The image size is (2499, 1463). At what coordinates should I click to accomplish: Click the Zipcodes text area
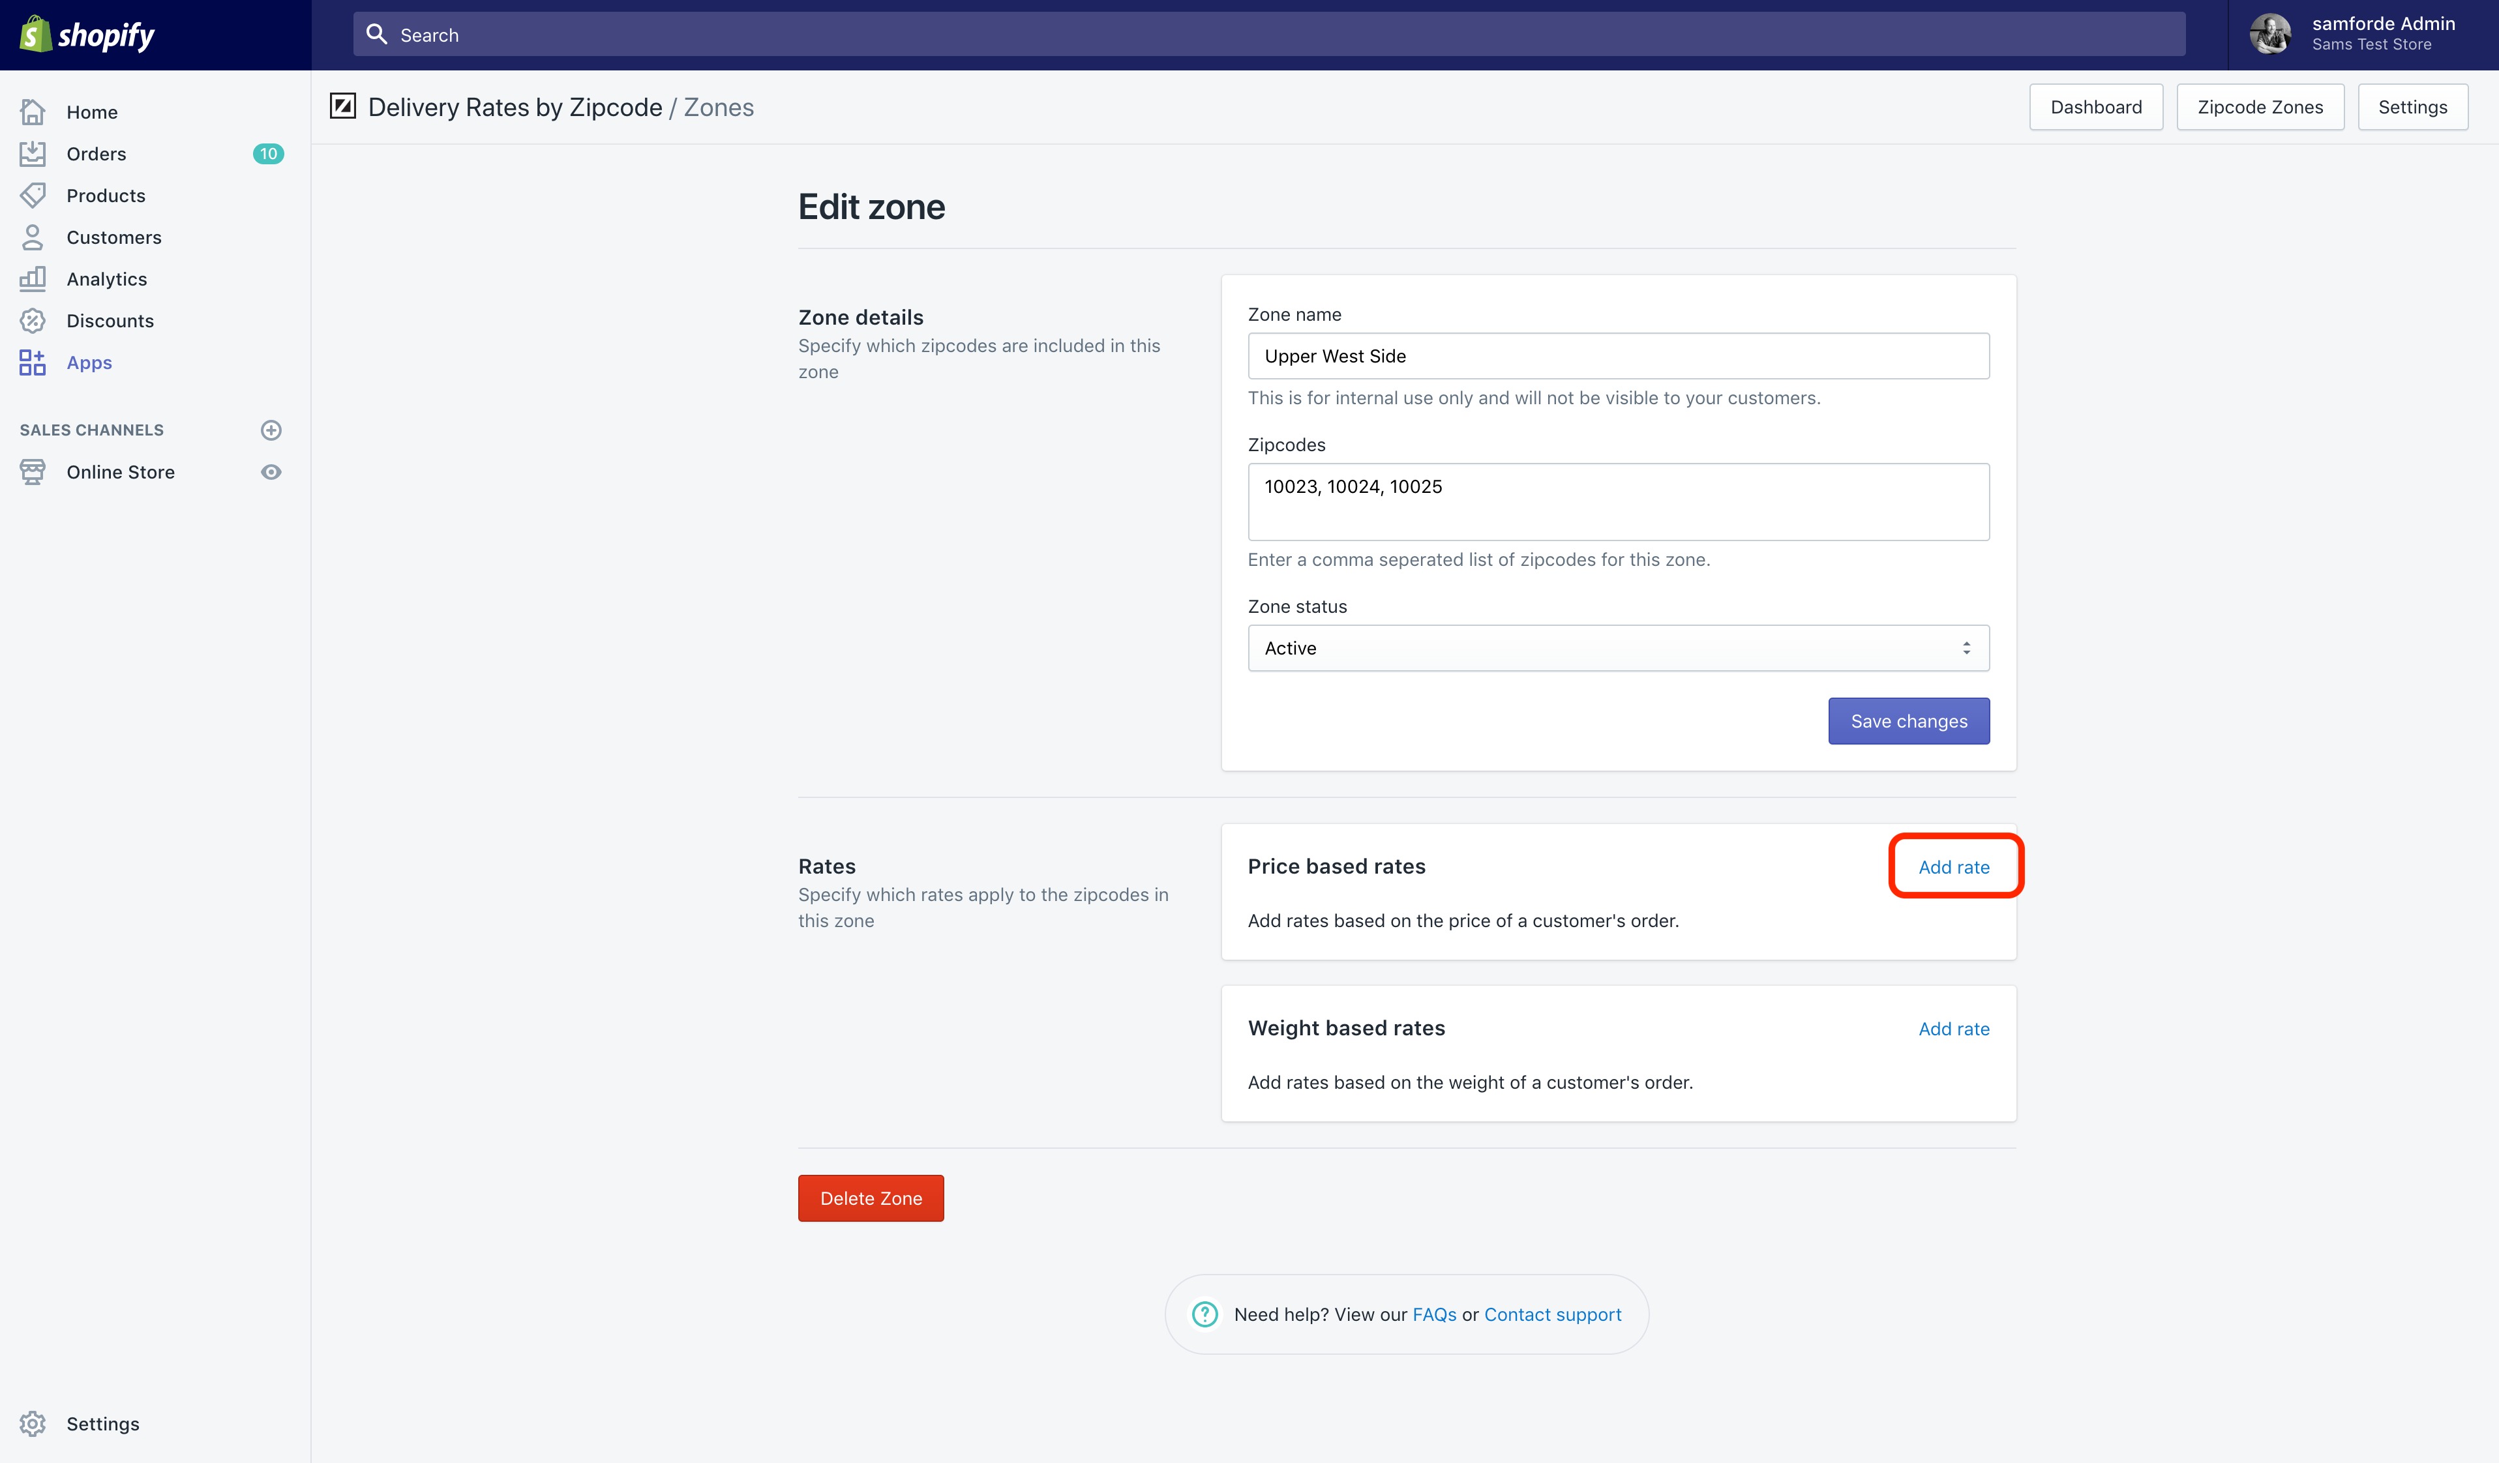tap(1619, 501)
